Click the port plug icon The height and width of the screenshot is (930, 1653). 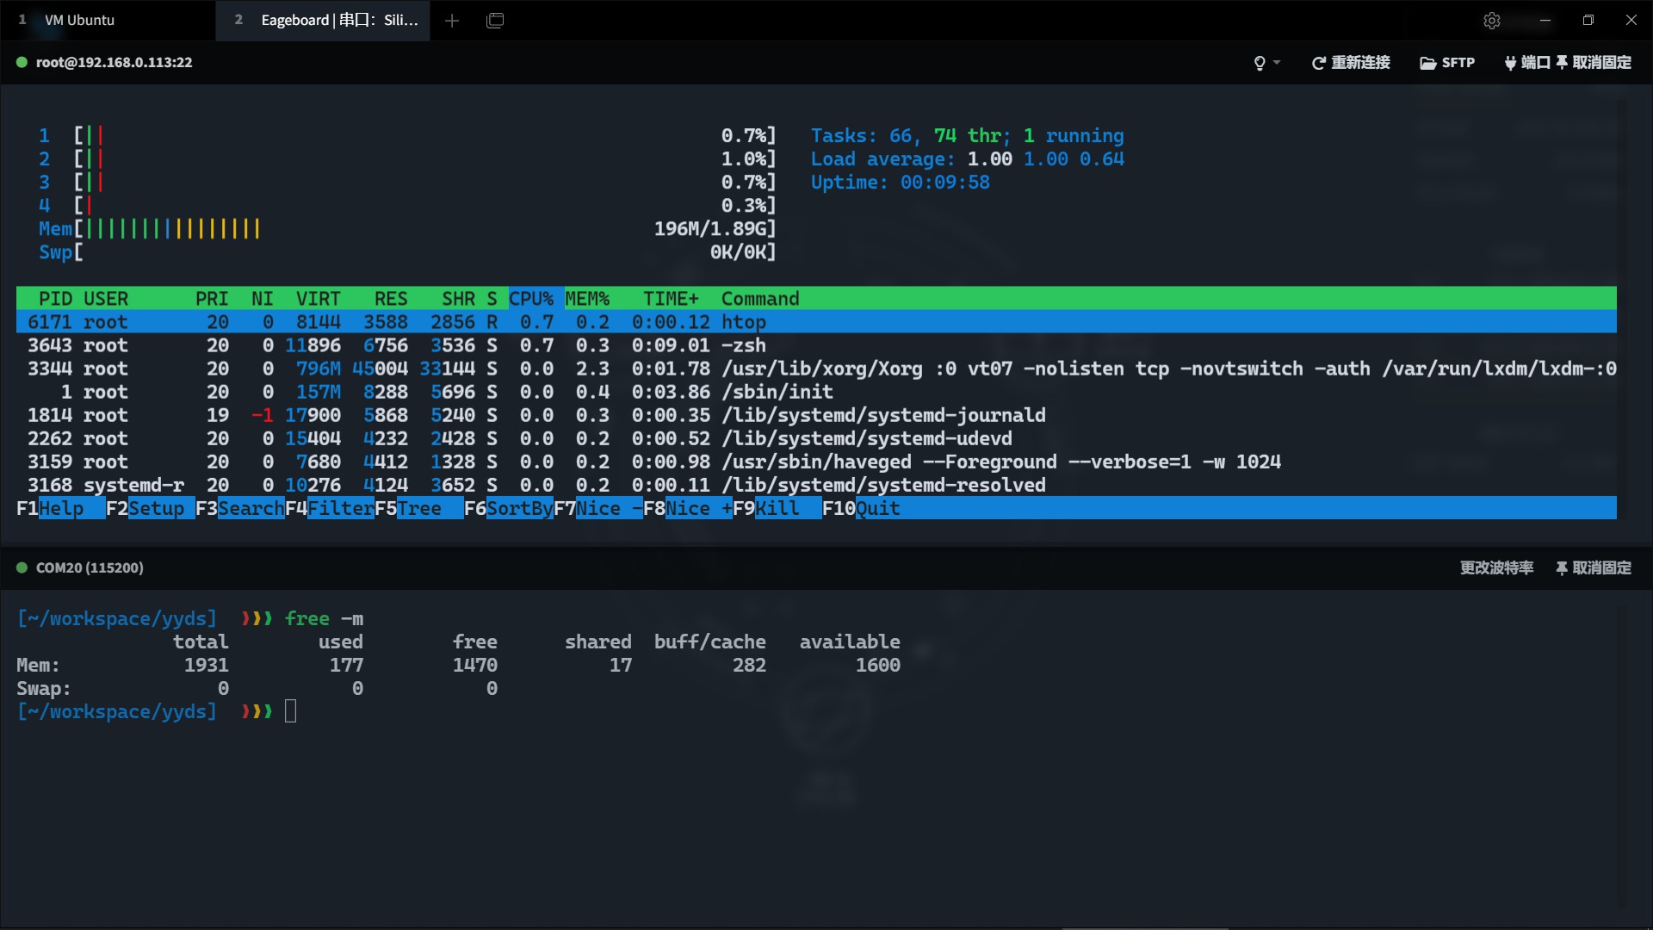pyautogui.click(x=1510, y=63)
